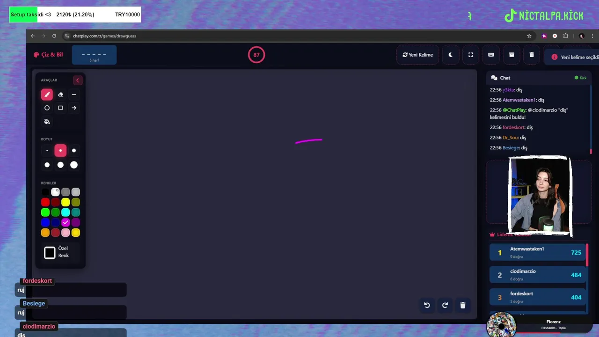Pick the black color swatch
The image size is (599, 337).
pos(45,192)
